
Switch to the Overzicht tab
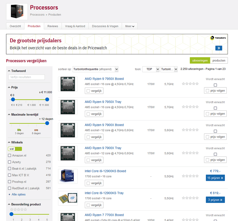point(15,26)
